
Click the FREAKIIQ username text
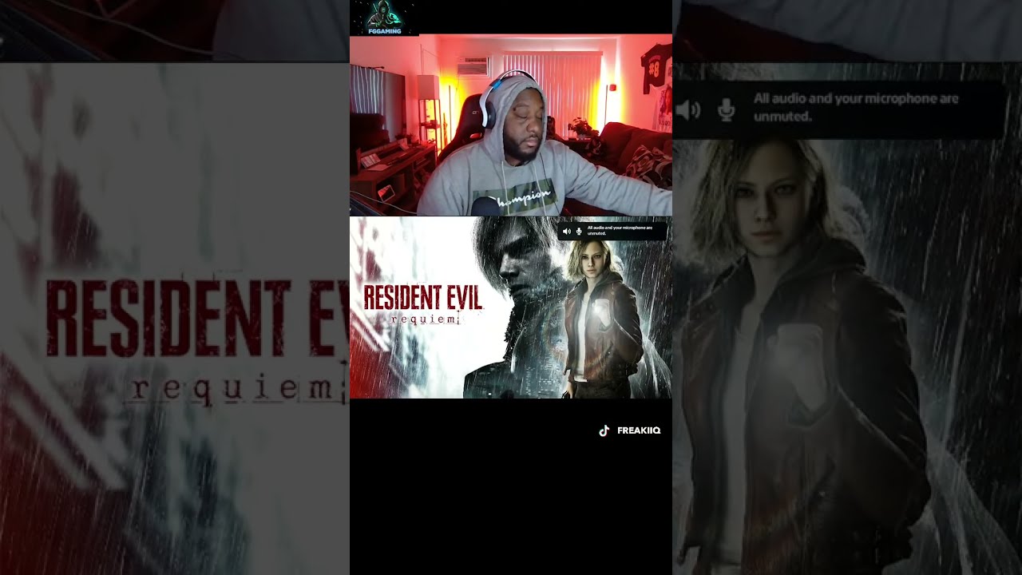click(x=639, y=430)
